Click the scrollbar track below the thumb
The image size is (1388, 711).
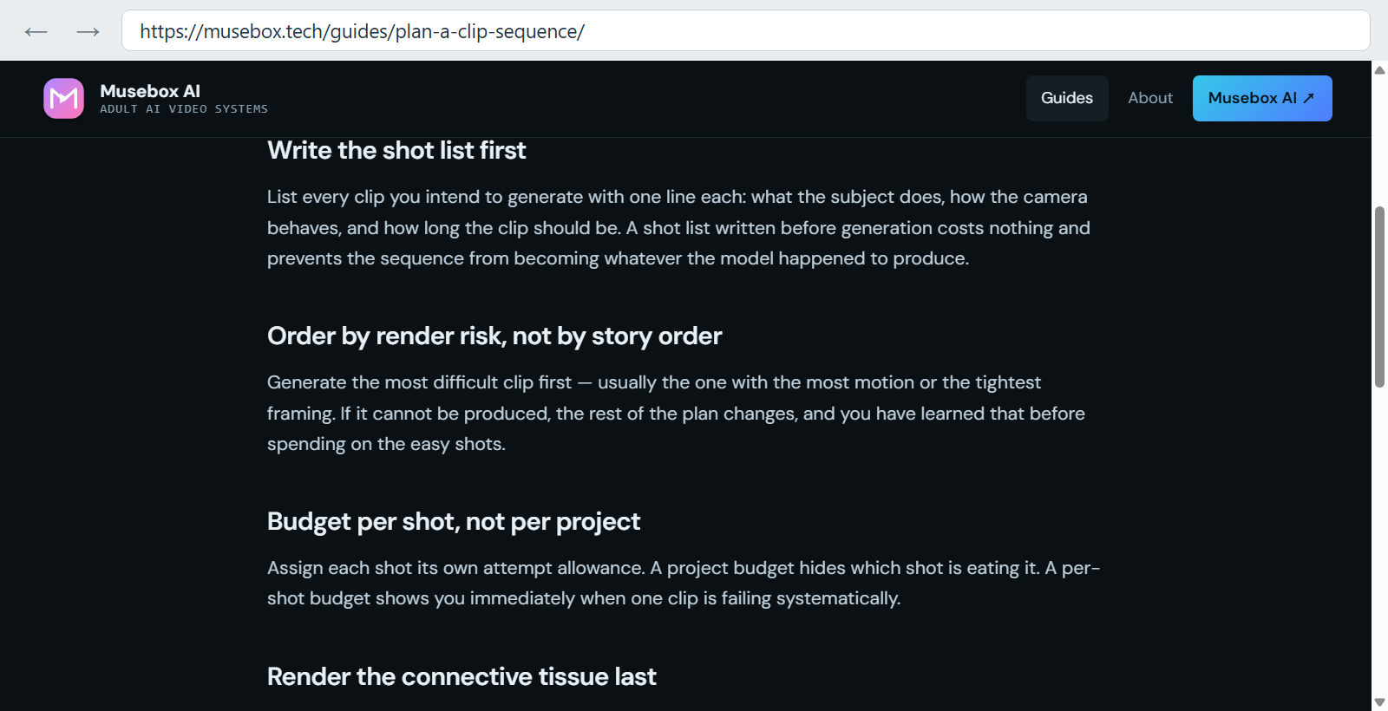[1379, 538]
